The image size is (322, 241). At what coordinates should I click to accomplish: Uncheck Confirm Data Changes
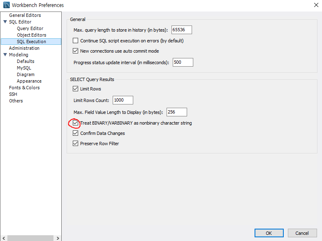(75, 133)
